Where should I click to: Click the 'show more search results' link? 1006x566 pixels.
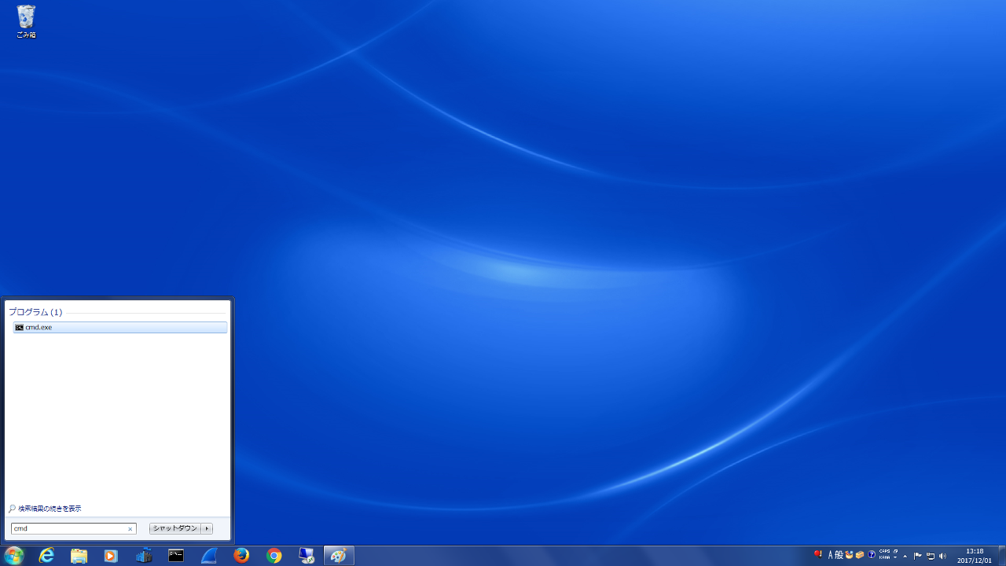click(x=45, y=509)
